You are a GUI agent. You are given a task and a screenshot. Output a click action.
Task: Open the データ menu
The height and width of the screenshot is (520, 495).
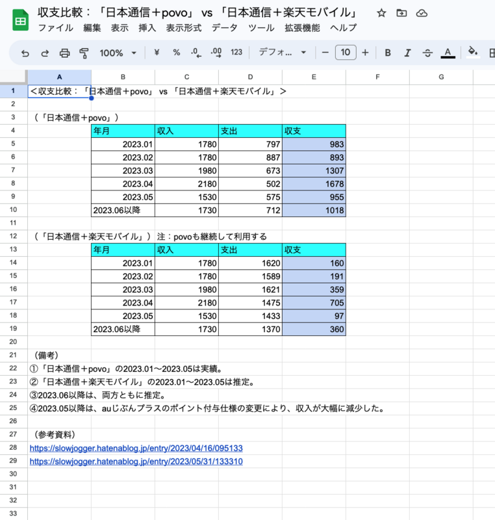[x=225, y=28]
